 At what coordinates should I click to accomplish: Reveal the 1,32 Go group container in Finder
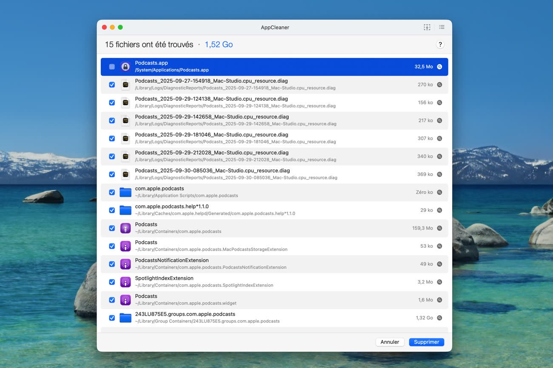tap(439, 318)
